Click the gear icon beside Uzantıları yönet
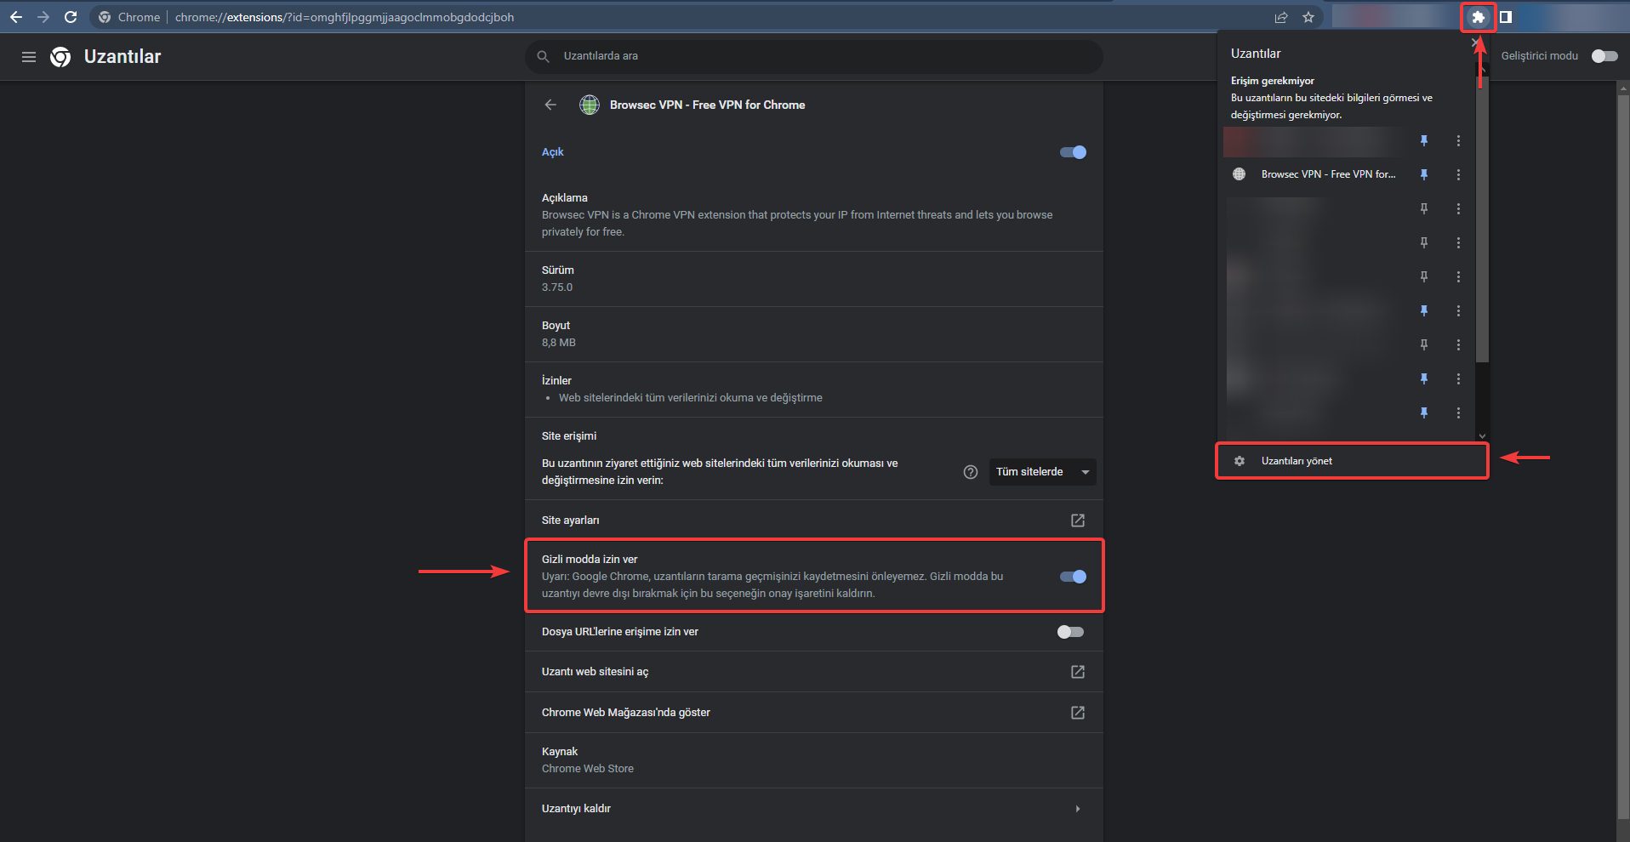This screenshot has width=1630, height=842. click(1240, 461)
